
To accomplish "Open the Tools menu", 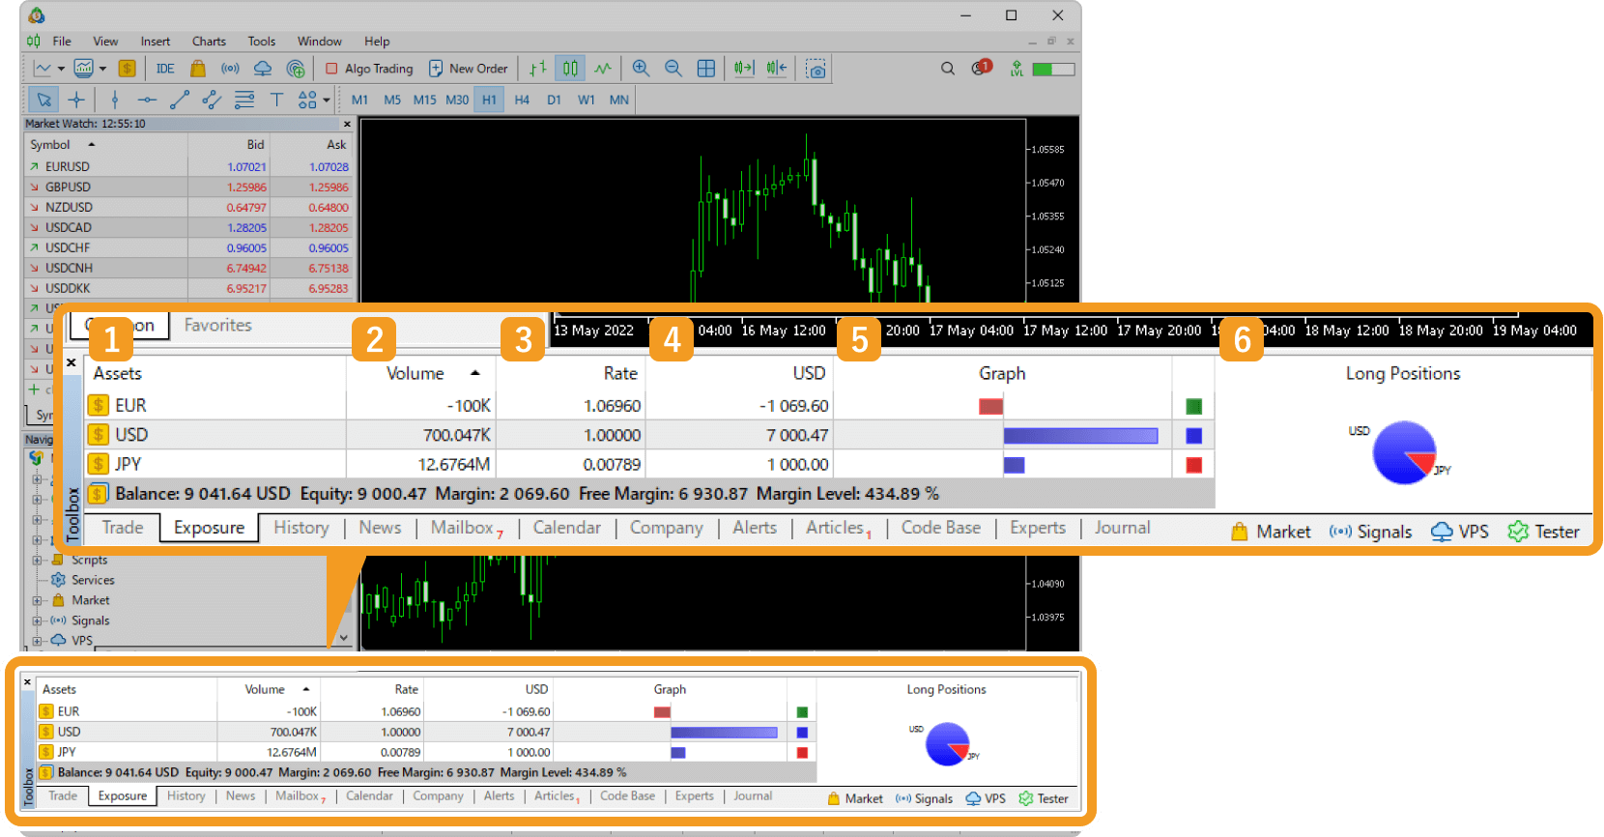I will point(261,42).
